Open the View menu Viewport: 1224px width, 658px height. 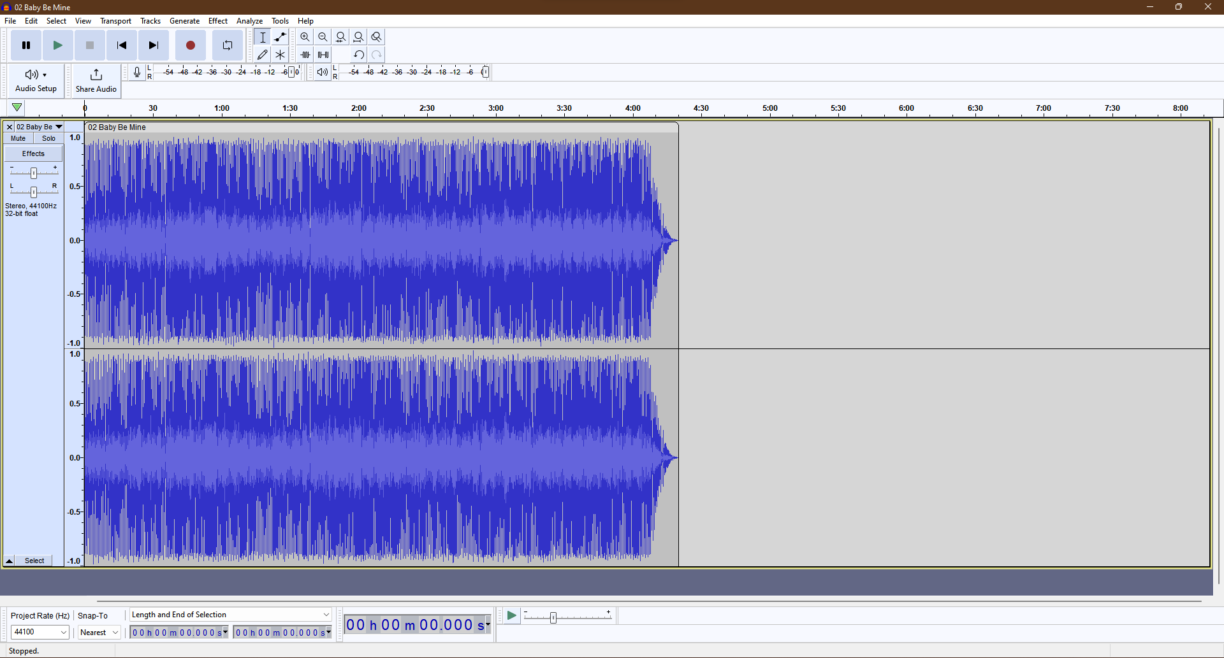[83, 21]
